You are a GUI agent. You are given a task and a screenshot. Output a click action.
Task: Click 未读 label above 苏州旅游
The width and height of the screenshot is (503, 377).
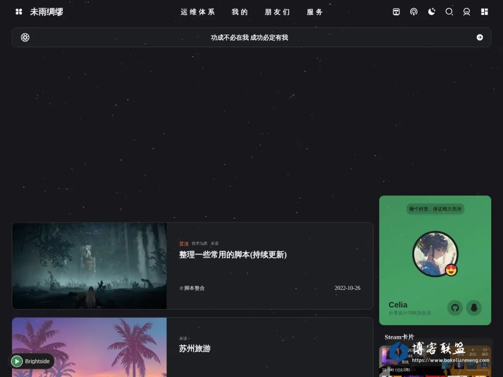(x=183, y=338)
